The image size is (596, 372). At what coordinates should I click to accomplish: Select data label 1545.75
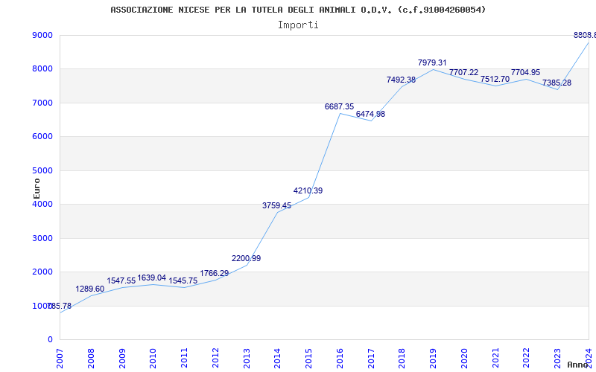[x=183, y=281]
